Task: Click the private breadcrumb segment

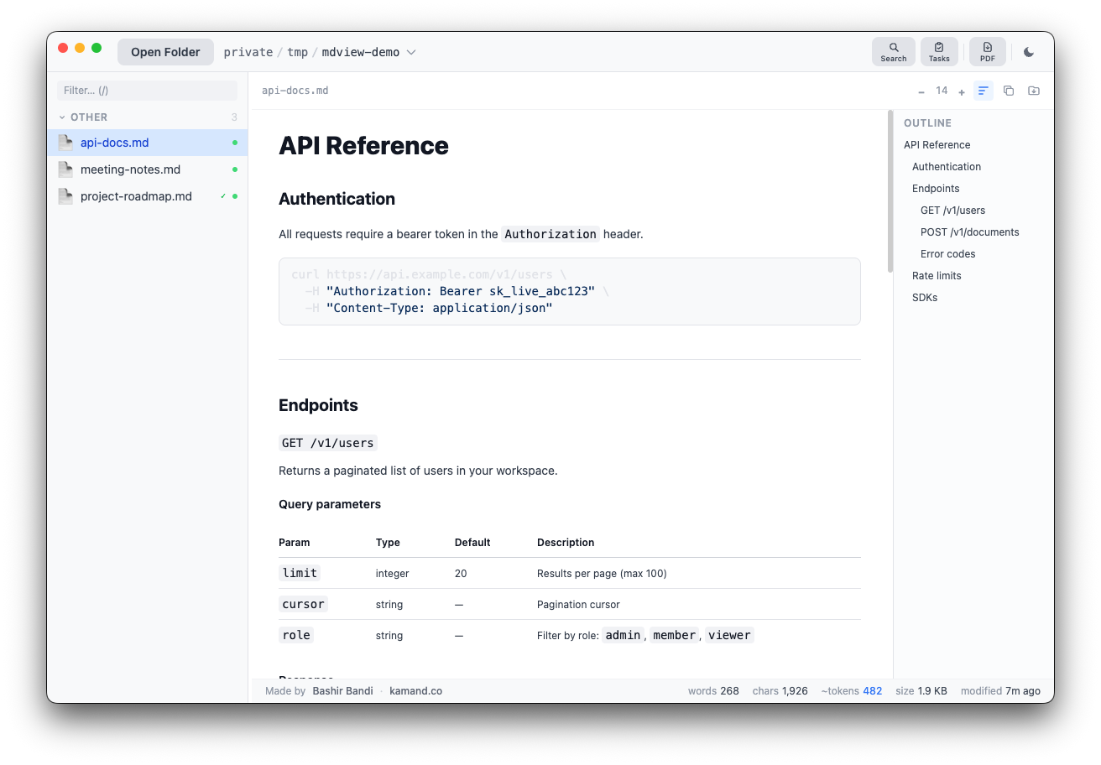Action: point(248,52)
